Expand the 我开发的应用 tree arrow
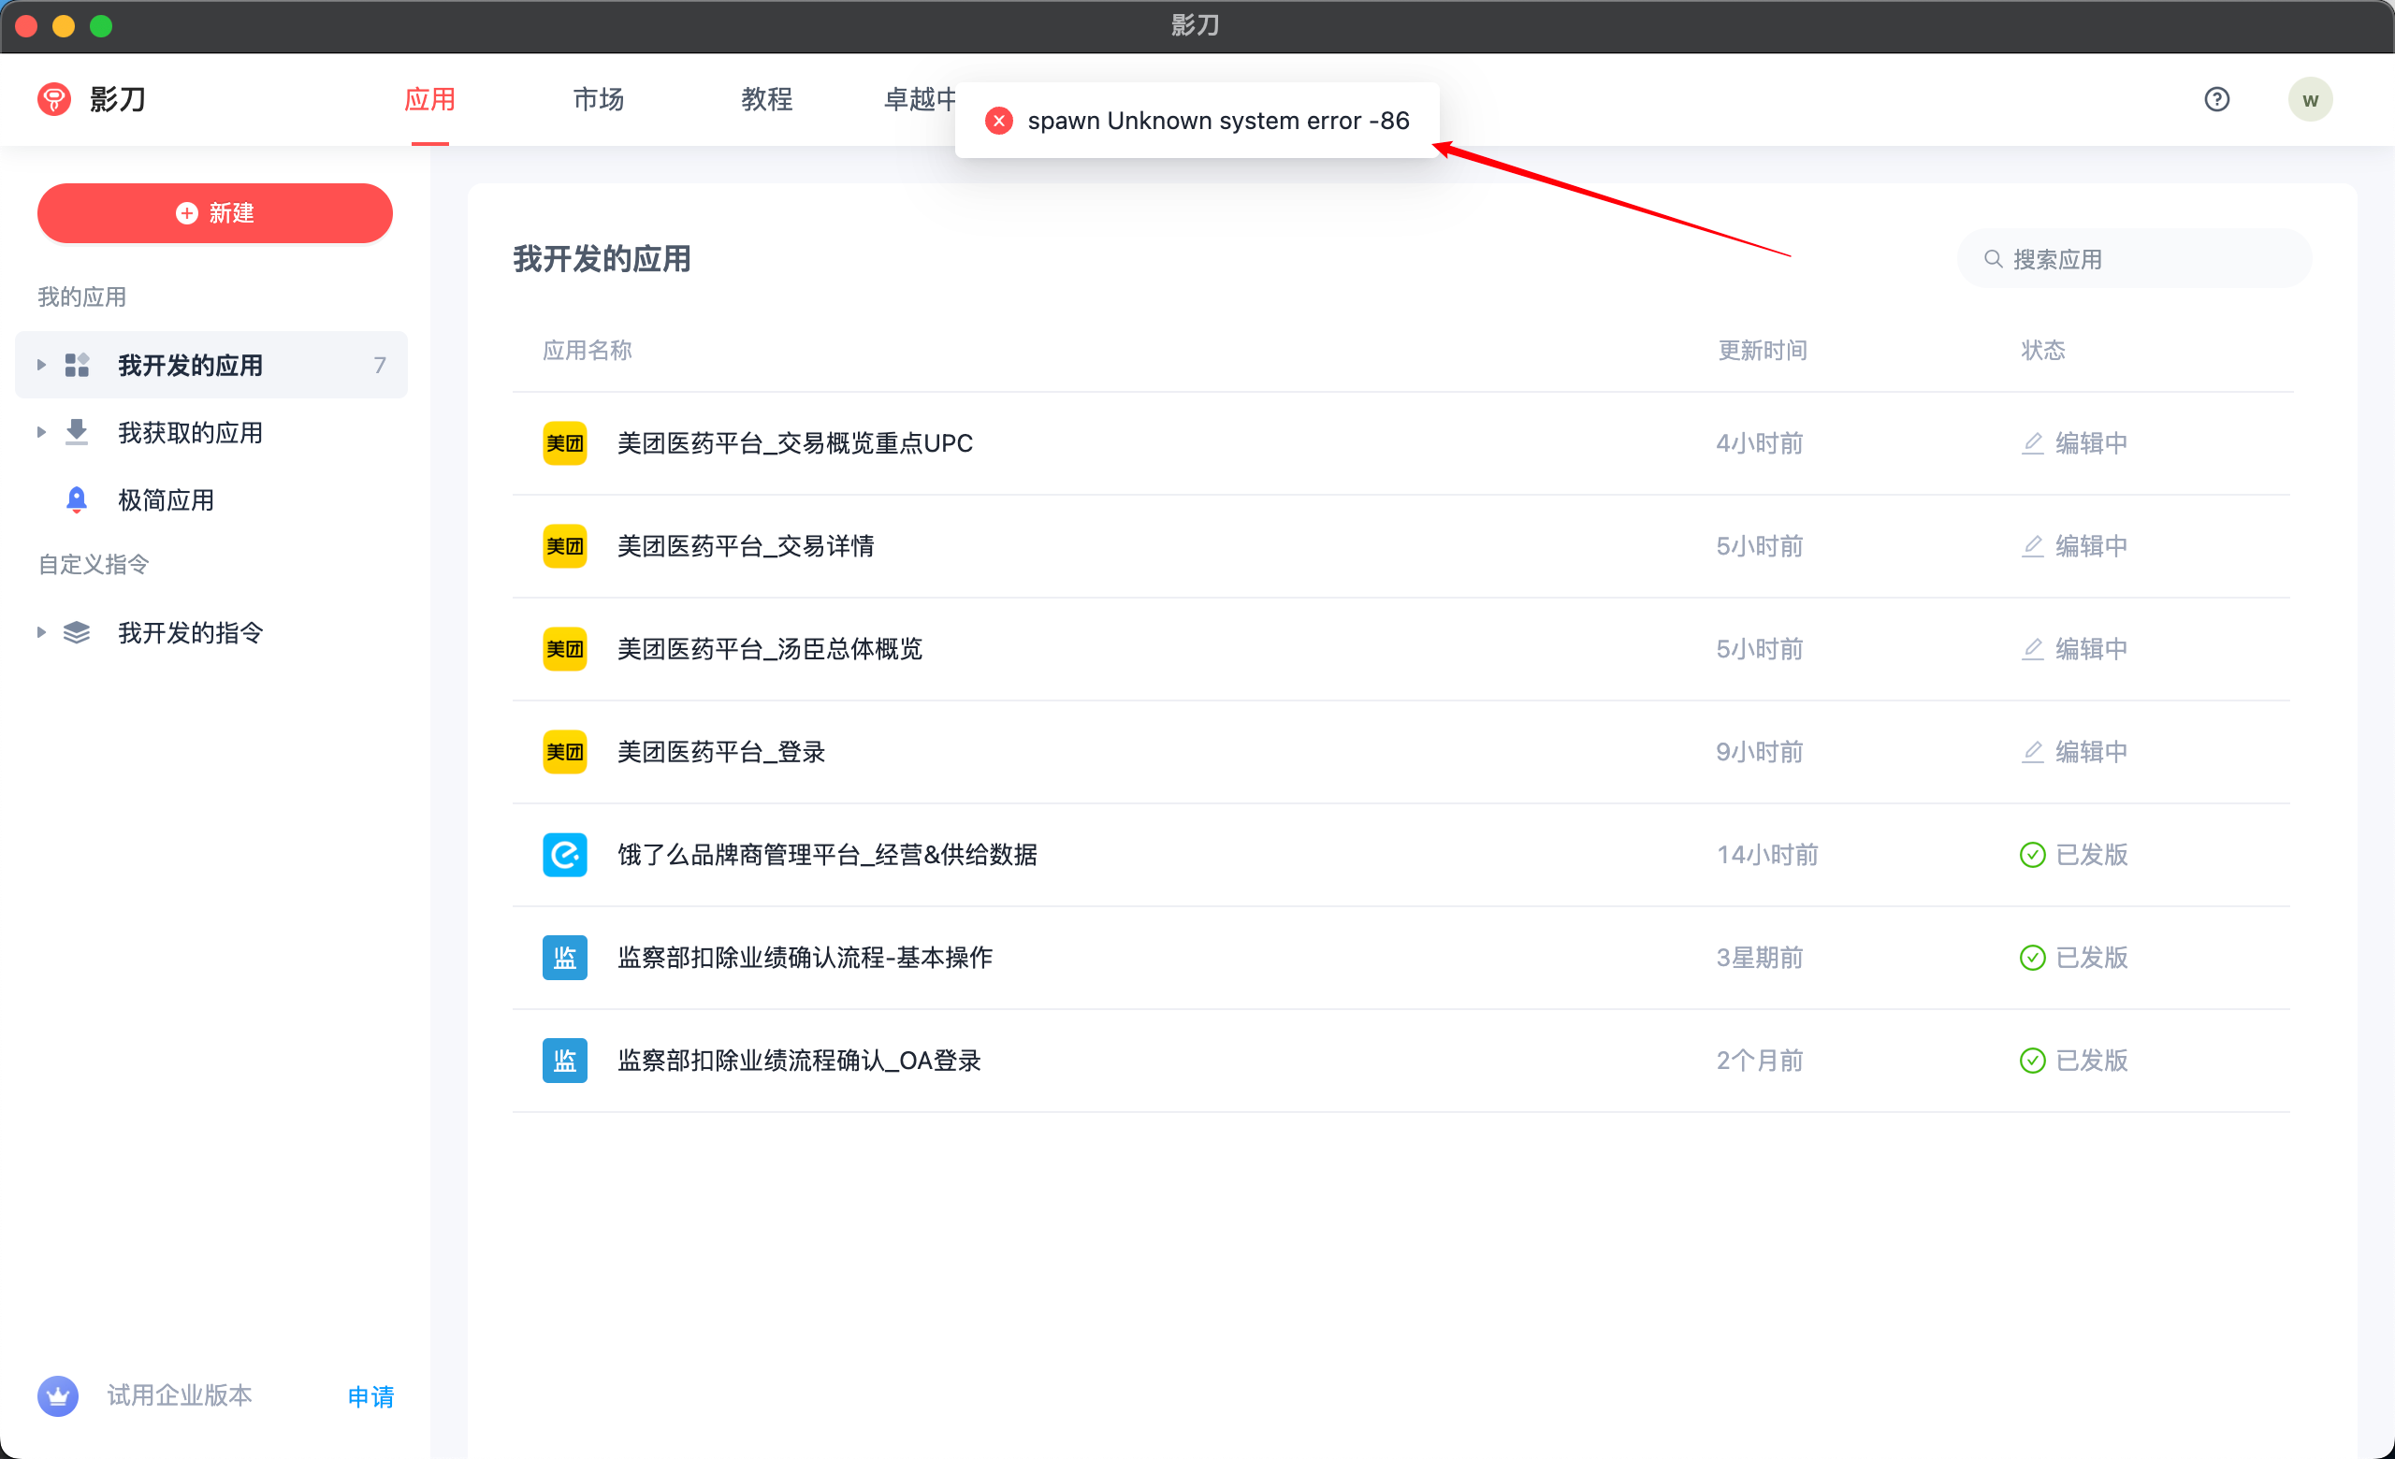 click(x=41, y=366)
